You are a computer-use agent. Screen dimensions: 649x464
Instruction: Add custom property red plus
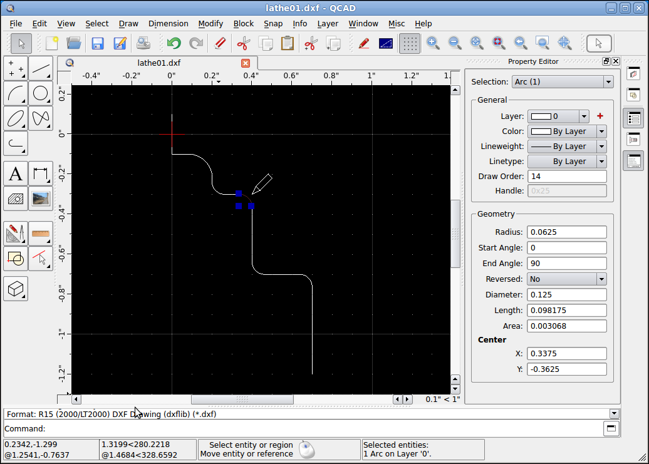coord(600,116)
